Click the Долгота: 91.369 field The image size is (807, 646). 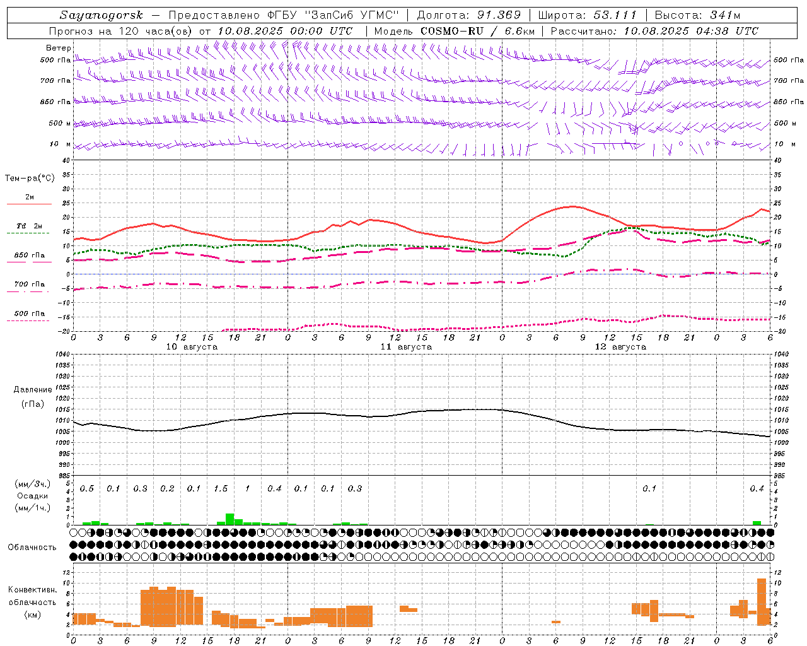469,15
